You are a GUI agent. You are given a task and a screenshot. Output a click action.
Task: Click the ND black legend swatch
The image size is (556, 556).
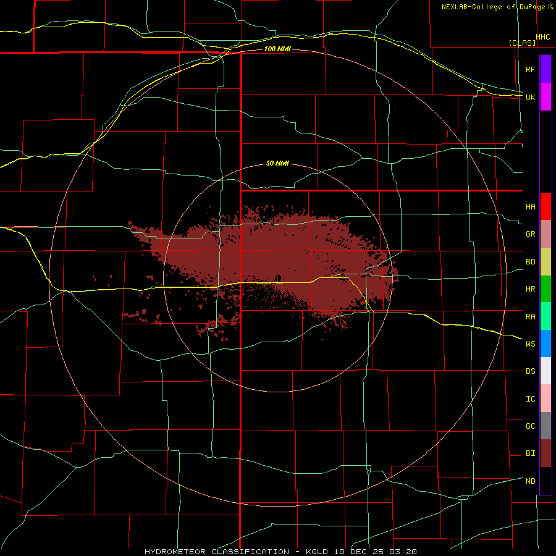545,481
